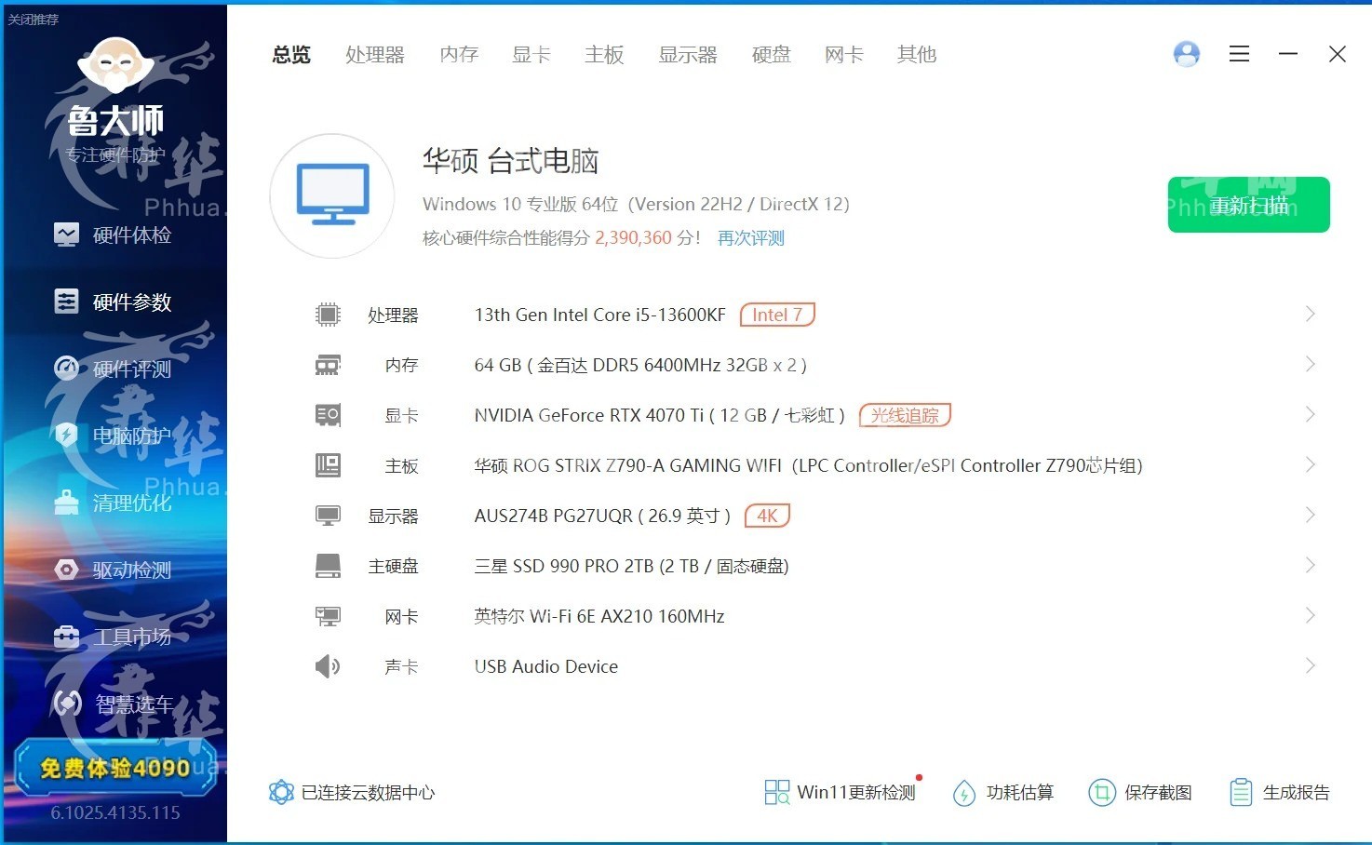This screenshot has height=845, width=1372.
Task: Switch to the 网卡 tab
Action: 844,55
